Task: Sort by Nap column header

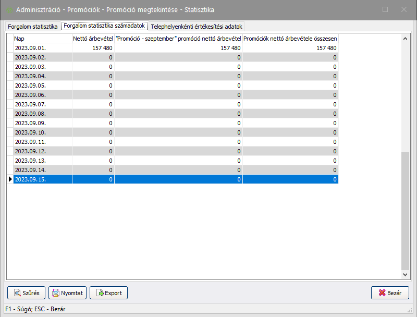Action: 42,39
